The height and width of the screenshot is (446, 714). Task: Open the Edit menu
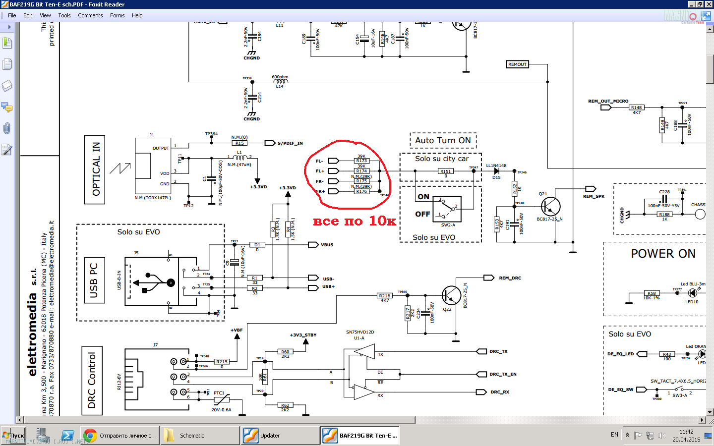[28, 15]
